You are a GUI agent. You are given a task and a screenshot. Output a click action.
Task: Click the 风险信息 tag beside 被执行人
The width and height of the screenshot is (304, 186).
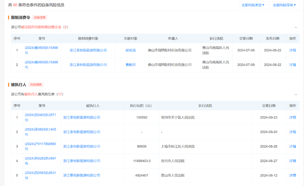point(36,84)
